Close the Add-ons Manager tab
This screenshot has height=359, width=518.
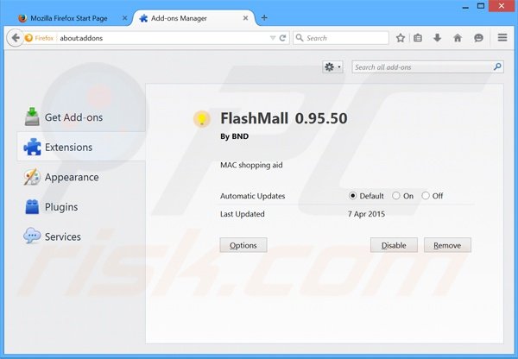[x=245, y=18]
